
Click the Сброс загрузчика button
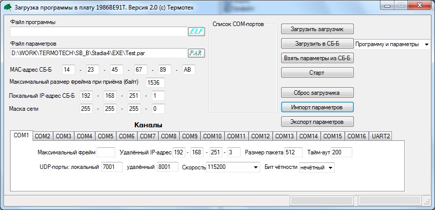coord(317,93)
